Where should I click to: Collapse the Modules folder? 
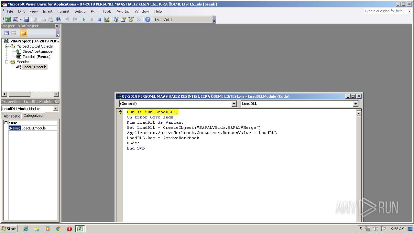[x=6, y=62]
